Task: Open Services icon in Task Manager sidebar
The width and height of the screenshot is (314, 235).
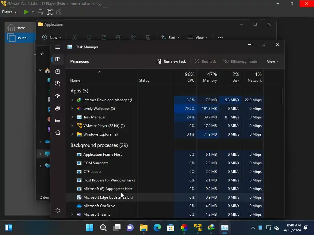Action: (x=58, y=133)
